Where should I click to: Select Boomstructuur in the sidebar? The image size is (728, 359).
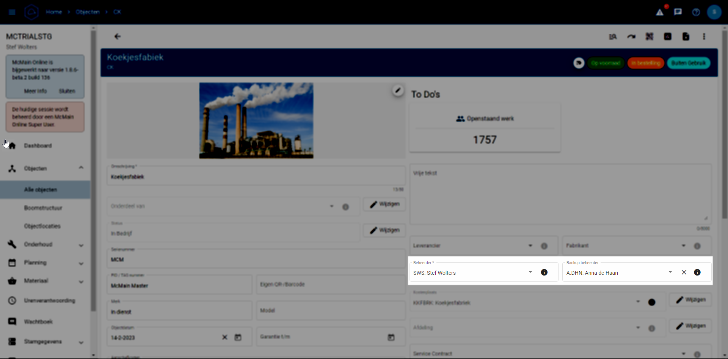(x=43, y=208)
